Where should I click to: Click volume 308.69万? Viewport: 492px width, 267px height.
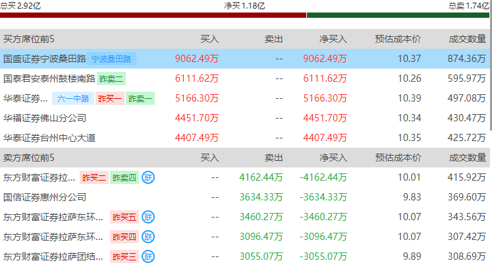tap(467, 256)
